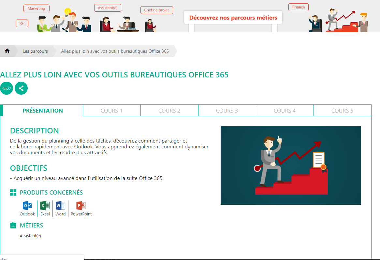Image resolution: width=380 pixels, height=260 pixels.
Task: Open the Excel product icon
Action: [45, 206]
